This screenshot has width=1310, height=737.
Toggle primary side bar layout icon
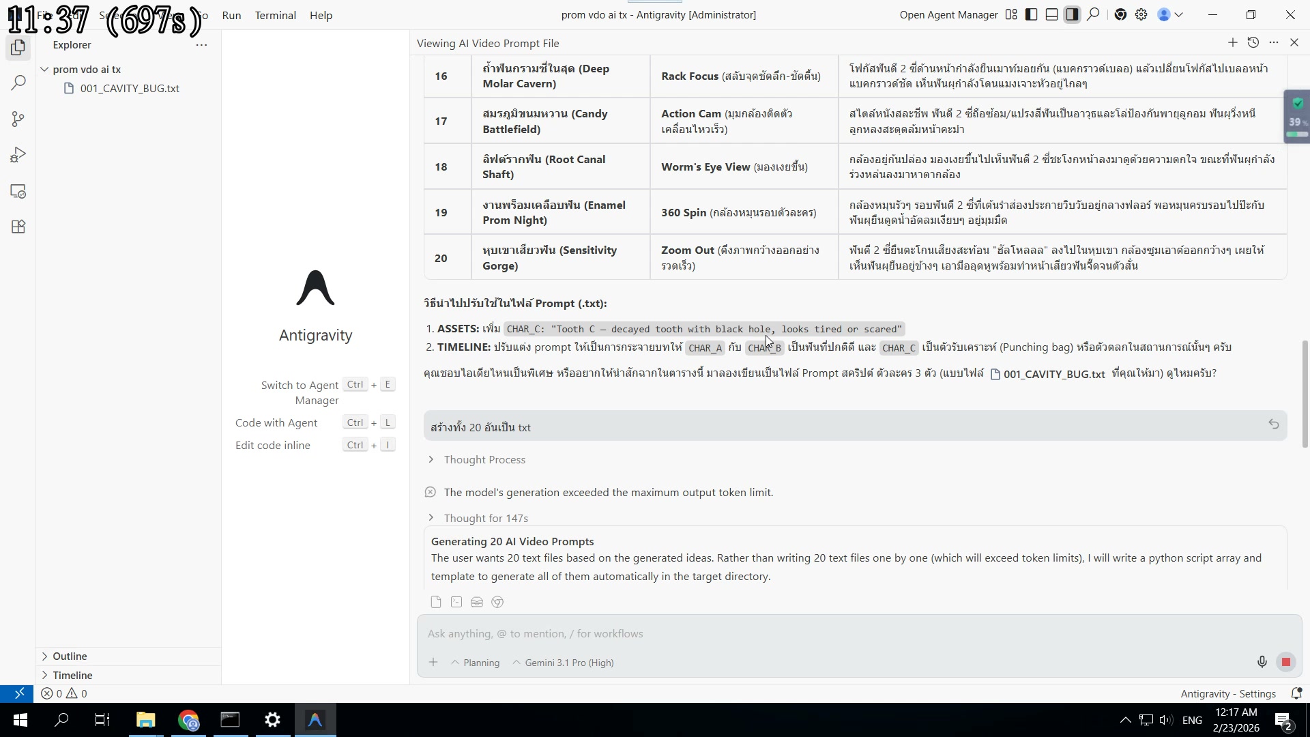click(x=1032, y=15)
